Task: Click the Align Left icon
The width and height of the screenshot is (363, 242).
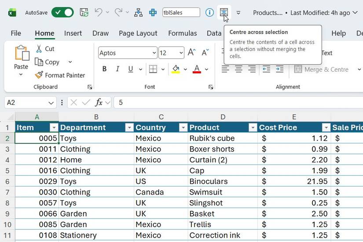Action: (x=225, y=69)
